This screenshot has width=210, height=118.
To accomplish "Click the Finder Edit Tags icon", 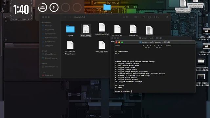I will pyautogui.click(x=150, y=17).
